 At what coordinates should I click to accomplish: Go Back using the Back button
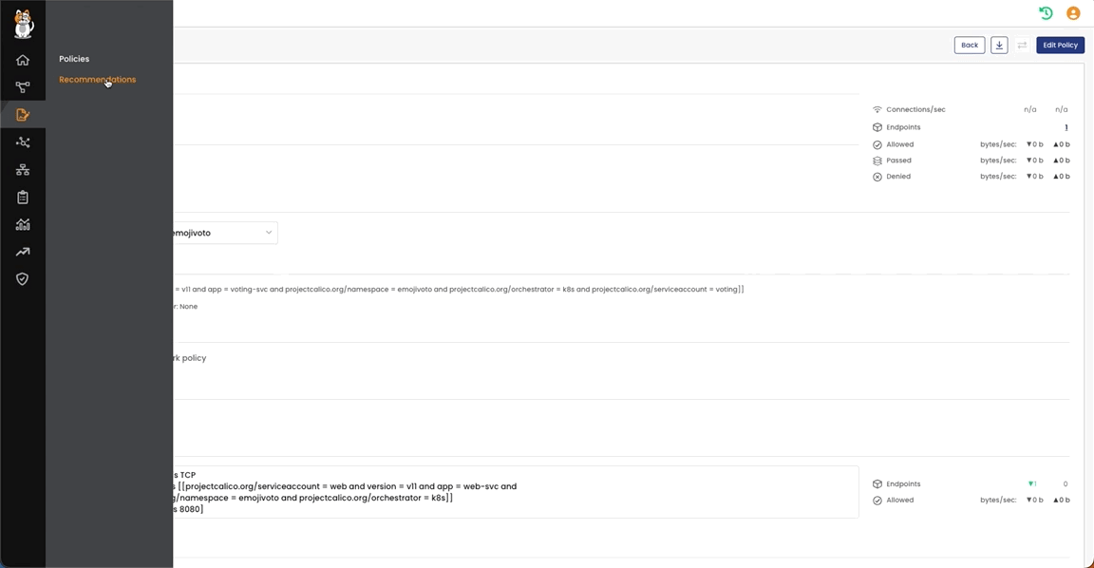click(x=969, y=45)
